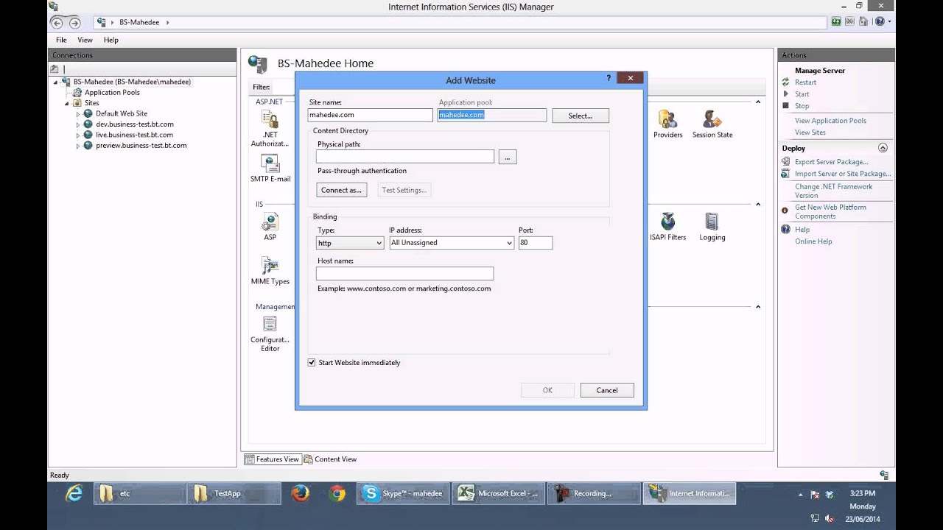Toggle Start Website immediately checkbox
The image size is (943, 530).
[312, 363]
